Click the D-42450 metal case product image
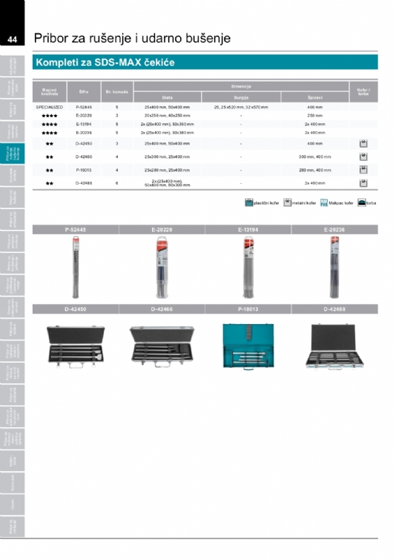The image size is (396, 560). coord(76,346)
